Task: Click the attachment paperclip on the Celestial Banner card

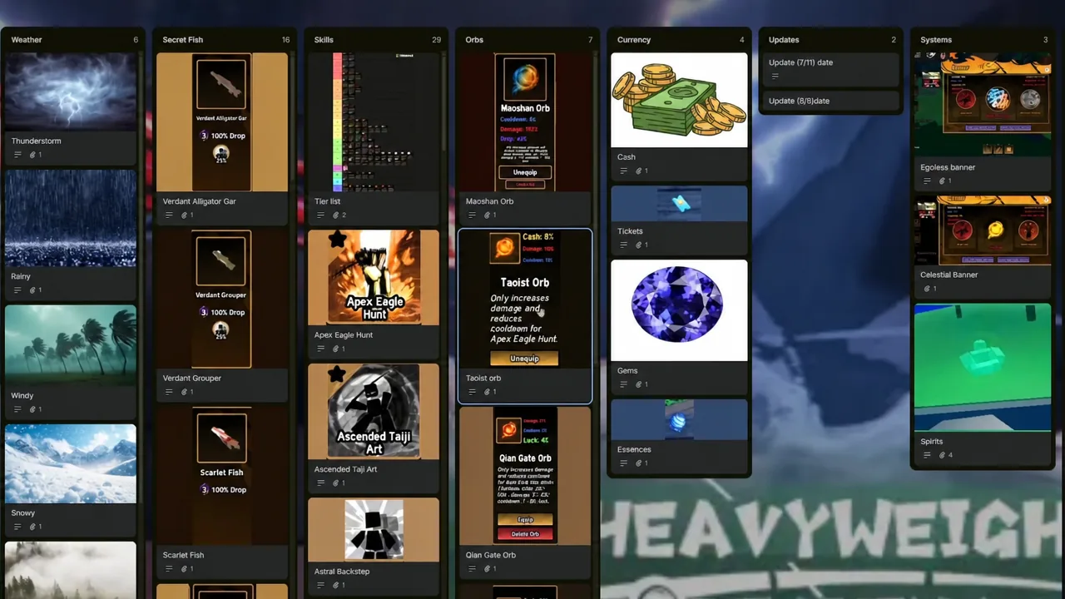Action: click(x=928, y=289)
